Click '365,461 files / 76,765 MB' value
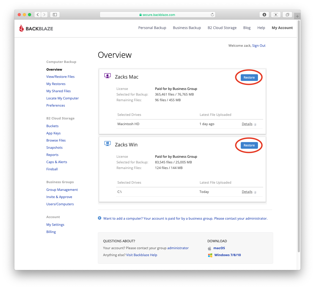This screenshot has width=315, height=289. pyautogui.click(x=174, y=94)
